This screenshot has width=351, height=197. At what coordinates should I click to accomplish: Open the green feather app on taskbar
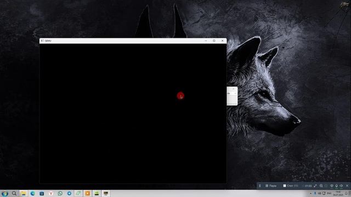click(x=78, y=193)
